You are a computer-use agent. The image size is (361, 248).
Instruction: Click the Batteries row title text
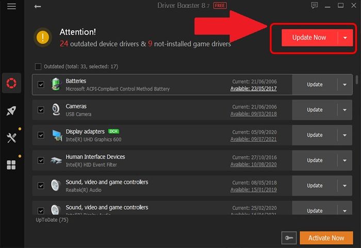76,81
